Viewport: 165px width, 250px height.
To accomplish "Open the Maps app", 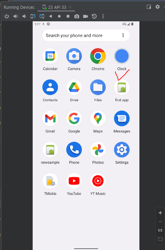I will pyautogui.click(x=98, y=118).
